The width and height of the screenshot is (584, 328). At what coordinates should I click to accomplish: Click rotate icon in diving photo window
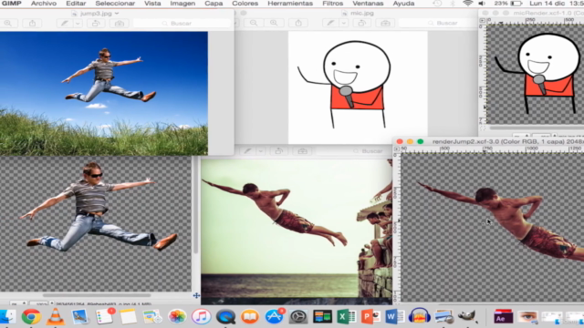[x=278, y=151]
